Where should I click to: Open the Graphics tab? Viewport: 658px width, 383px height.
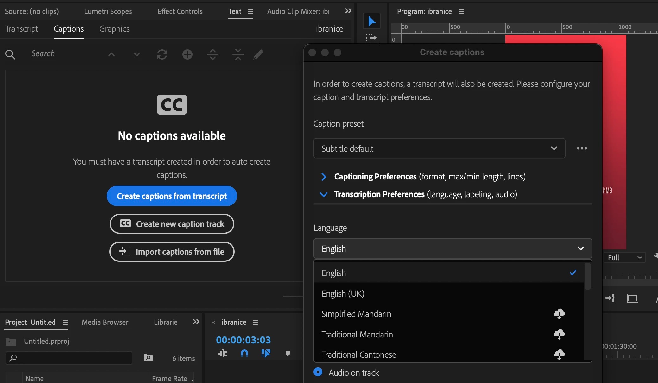pos(114,29)
